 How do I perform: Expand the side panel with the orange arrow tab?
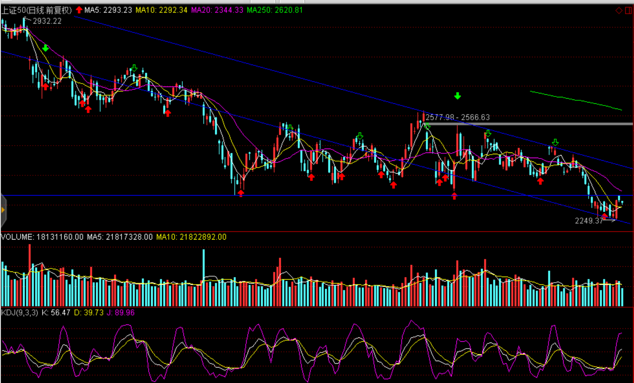point(3,210)
